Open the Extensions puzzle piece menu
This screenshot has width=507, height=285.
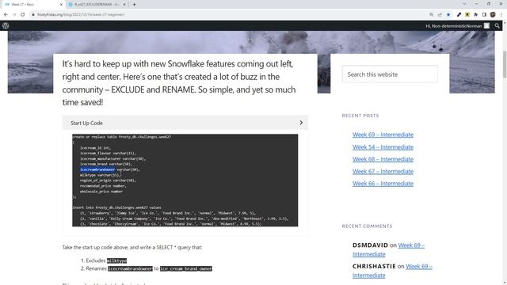475,14
